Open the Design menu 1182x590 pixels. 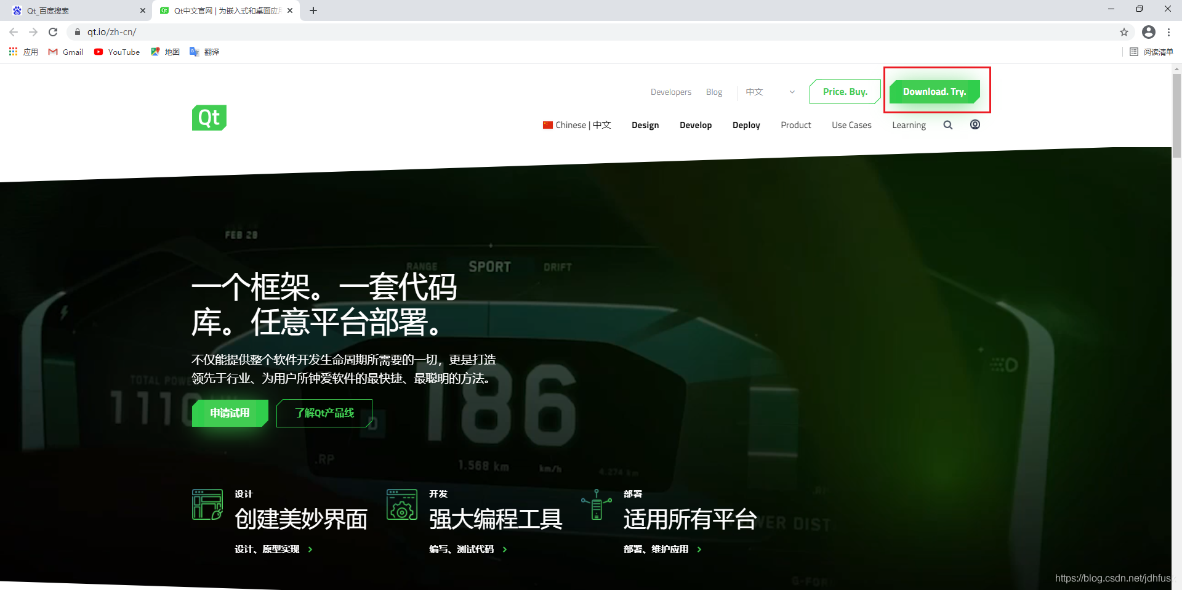(x=645, y=125)
